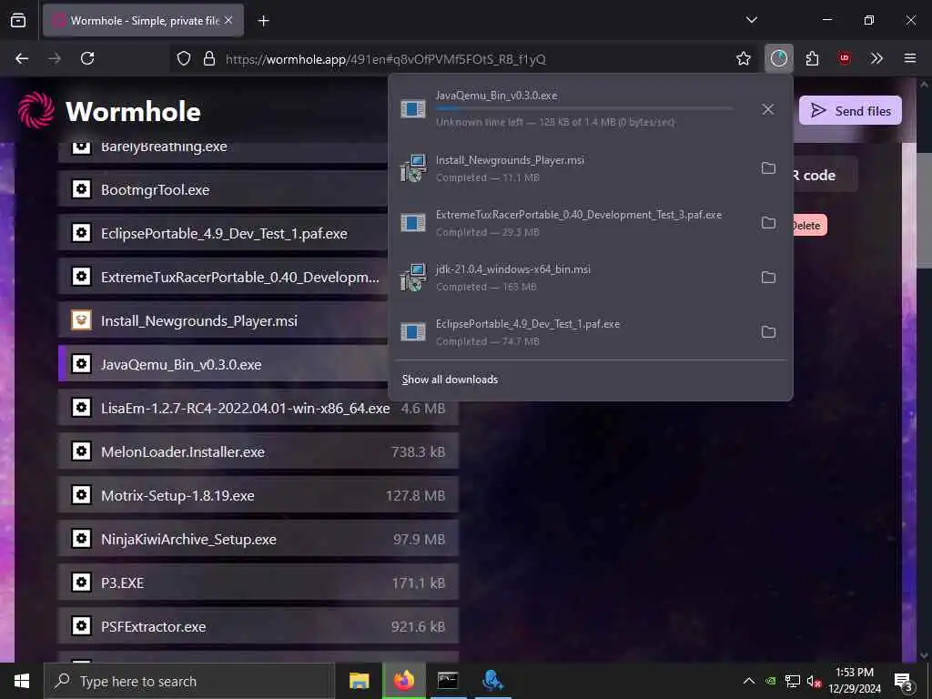Click the extensions puzzle icon
This screenshot has height=699, width=932.
(x=812, y=58)
